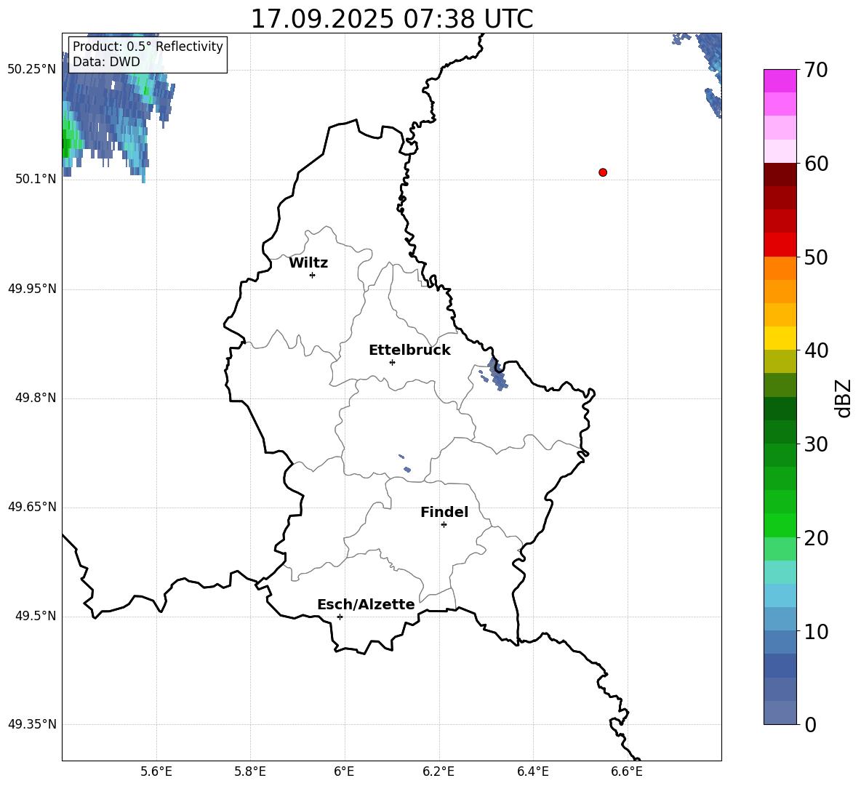Image resolution: width=861 pixels, height=786 pixels.
Task: Click the dBZ colorbar axis label
Action: (x=844, y=398)
